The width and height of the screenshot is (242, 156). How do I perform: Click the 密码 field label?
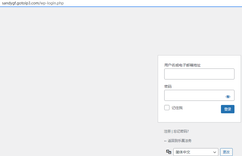(x=168, y=86)
